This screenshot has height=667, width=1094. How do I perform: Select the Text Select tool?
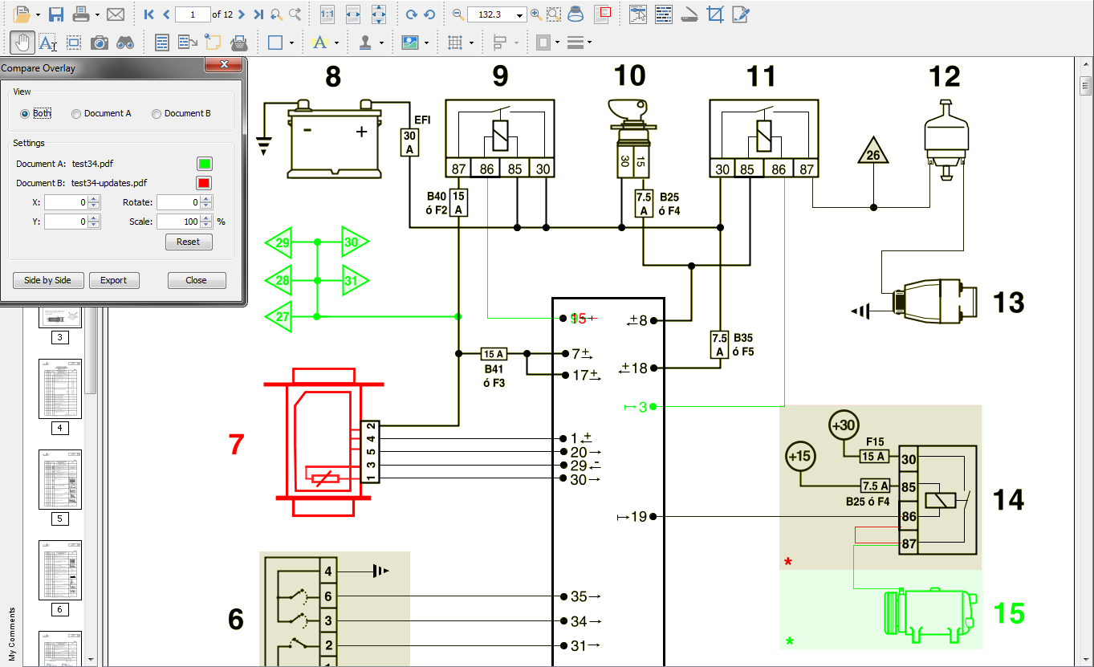pos(47,43)
